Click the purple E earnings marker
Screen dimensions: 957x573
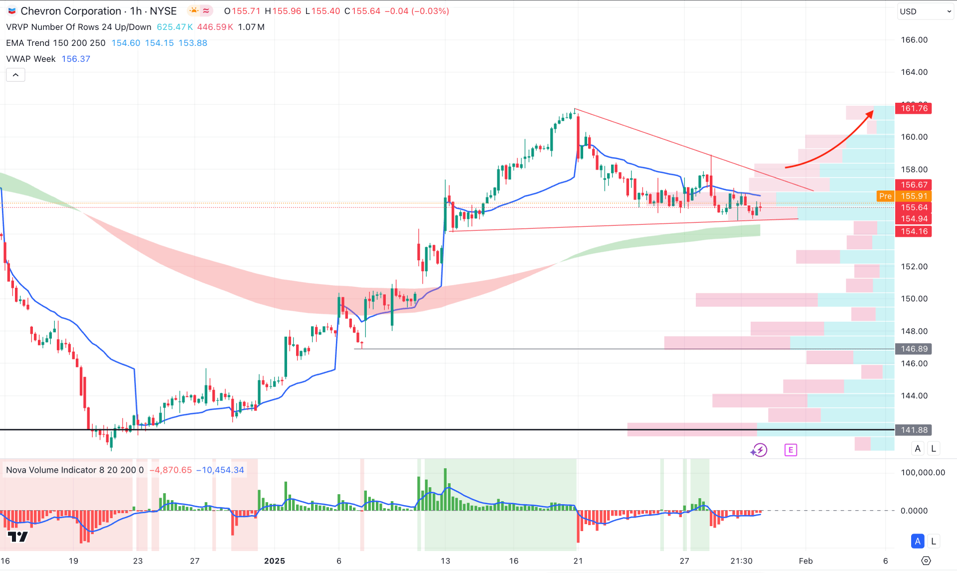(x=791, y=450)
